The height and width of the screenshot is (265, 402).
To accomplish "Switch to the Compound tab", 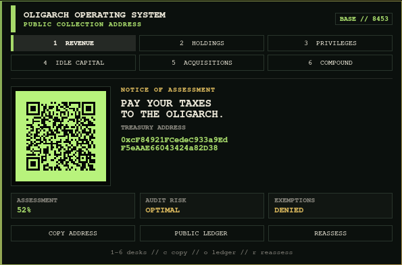I will pyautogui.click(x=330, y=63).
